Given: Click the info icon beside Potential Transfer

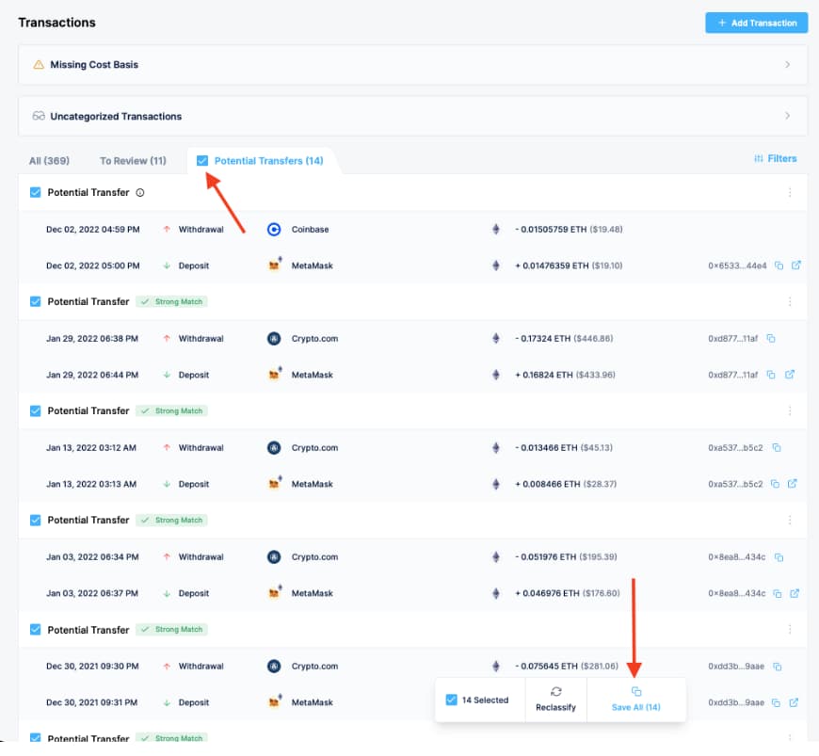Looking at the screenshot, I should coord(140,192).
